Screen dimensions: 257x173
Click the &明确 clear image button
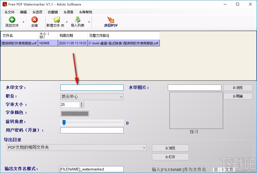point(238,96)
